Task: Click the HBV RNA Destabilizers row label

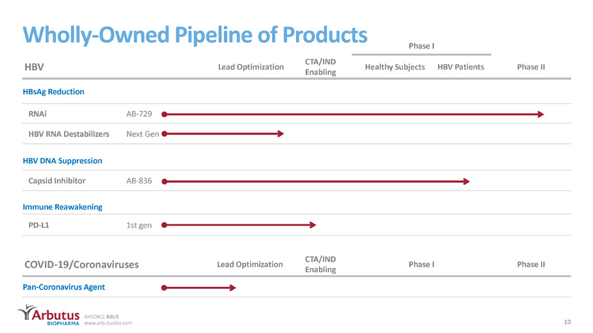Action: pos(69,134)
